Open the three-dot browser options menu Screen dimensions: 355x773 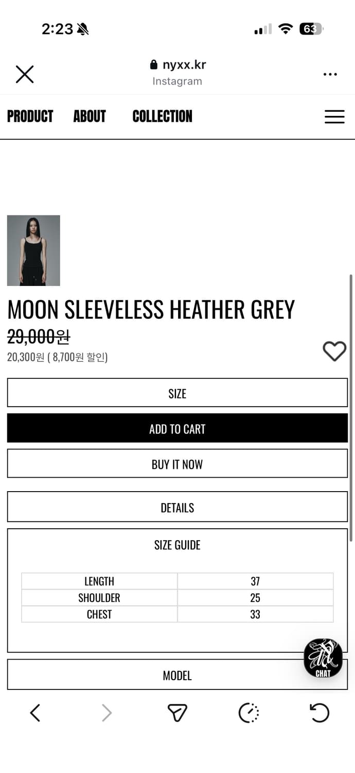pyautogui.click(x=330, y=74)
